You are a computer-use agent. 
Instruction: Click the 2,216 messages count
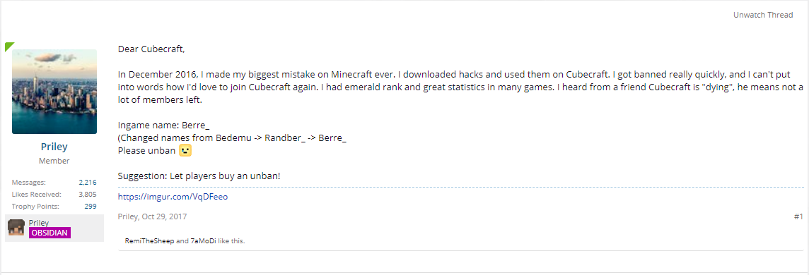pos(88,183)
